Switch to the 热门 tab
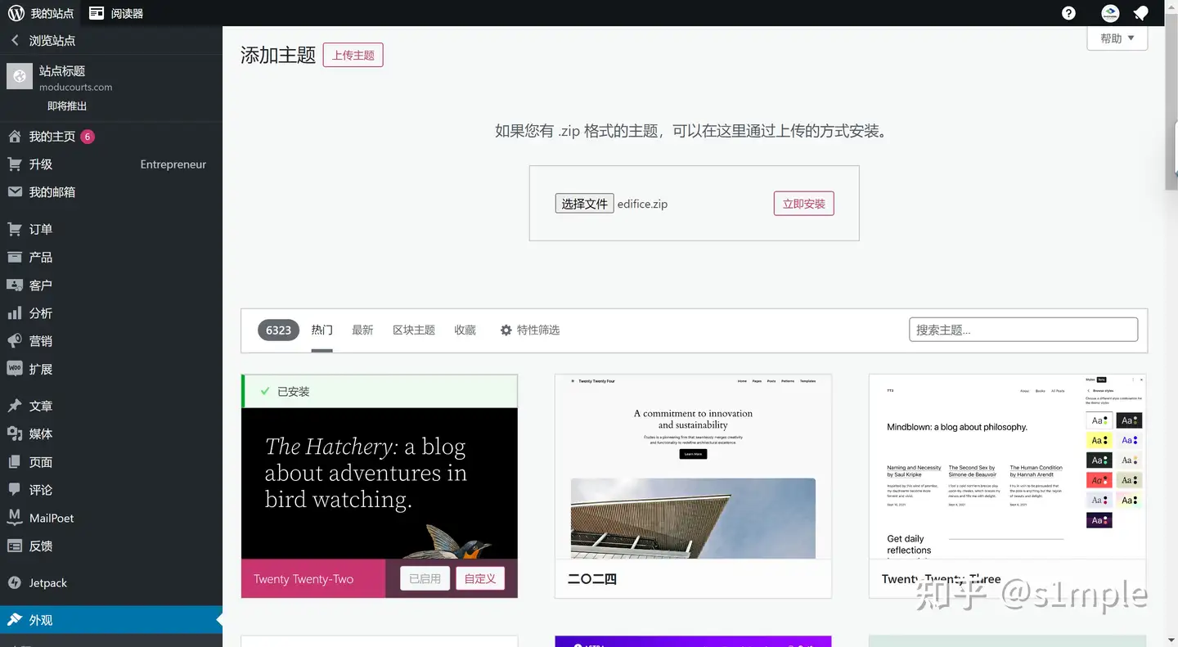The image size is (1178, 647). point(322,330)
